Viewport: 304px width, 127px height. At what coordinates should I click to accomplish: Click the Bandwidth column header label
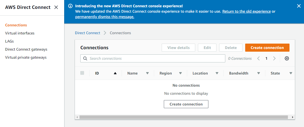coord(239,73)
